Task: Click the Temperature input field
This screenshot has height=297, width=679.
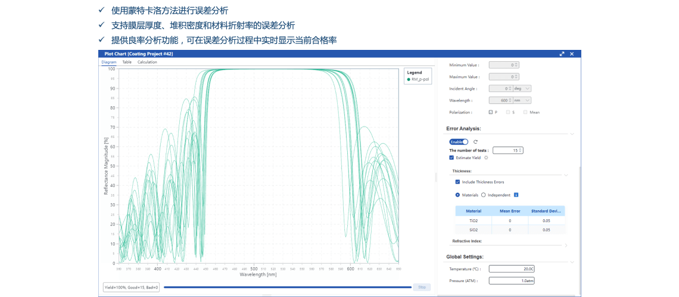Action: (x=512, y=268)
